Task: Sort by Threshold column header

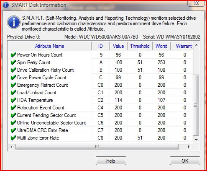Action: click(x=140, y=46)
